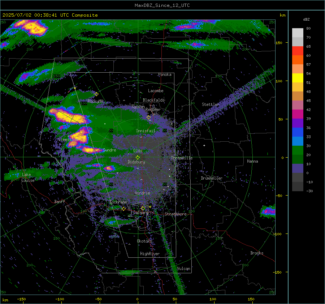
Task: Select the purple 36-39 dBZ legend swatch
Action: click(298, 123)
